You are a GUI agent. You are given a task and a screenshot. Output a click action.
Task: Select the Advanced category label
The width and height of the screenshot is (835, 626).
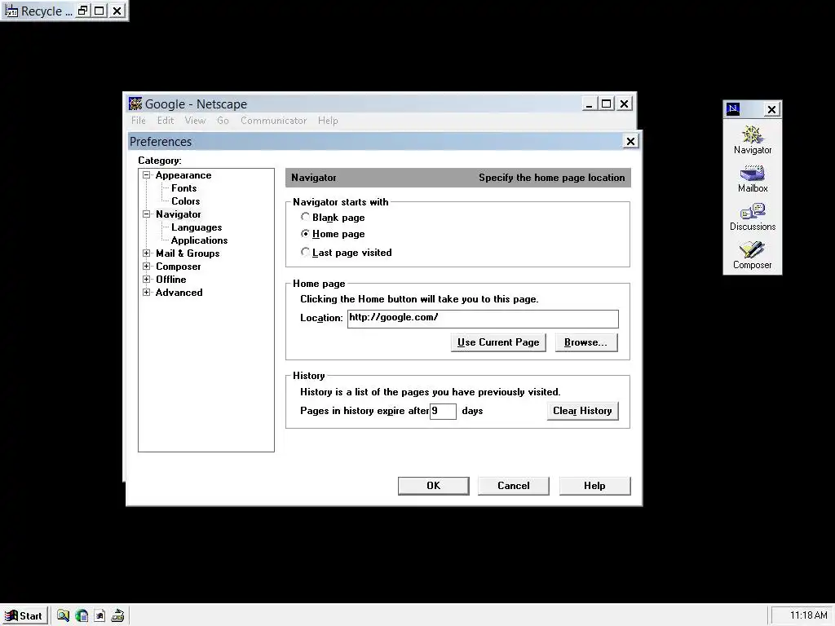(x=179, y=293)
